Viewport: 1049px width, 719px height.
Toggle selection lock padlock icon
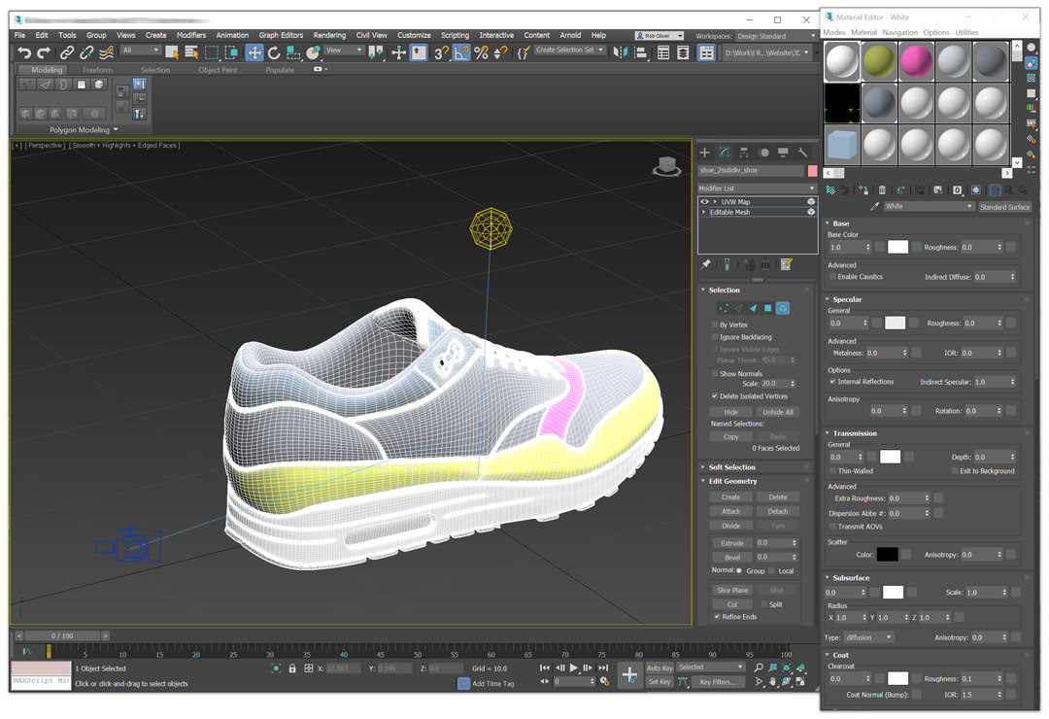(292, 668)
